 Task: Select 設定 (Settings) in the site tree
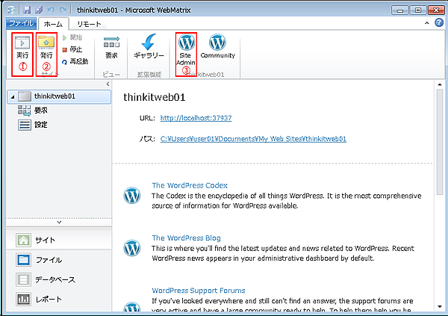(x=40, y=124)
